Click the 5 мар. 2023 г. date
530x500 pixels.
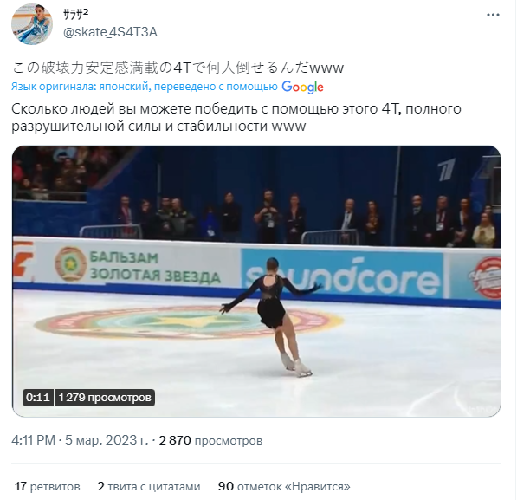pyautogui.click(x=107, y=440)
